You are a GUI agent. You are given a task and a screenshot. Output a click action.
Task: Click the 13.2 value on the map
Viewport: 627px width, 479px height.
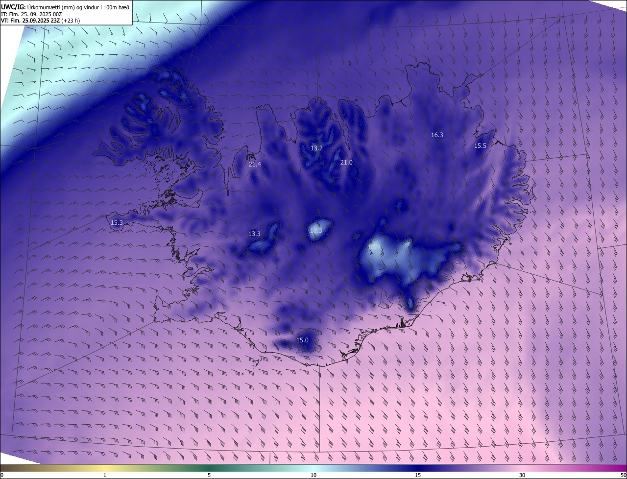click(316, 148)
